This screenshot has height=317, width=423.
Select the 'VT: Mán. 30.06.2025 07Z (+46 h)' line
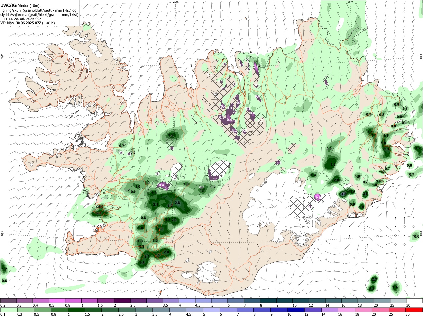click(x=27, y=23)
